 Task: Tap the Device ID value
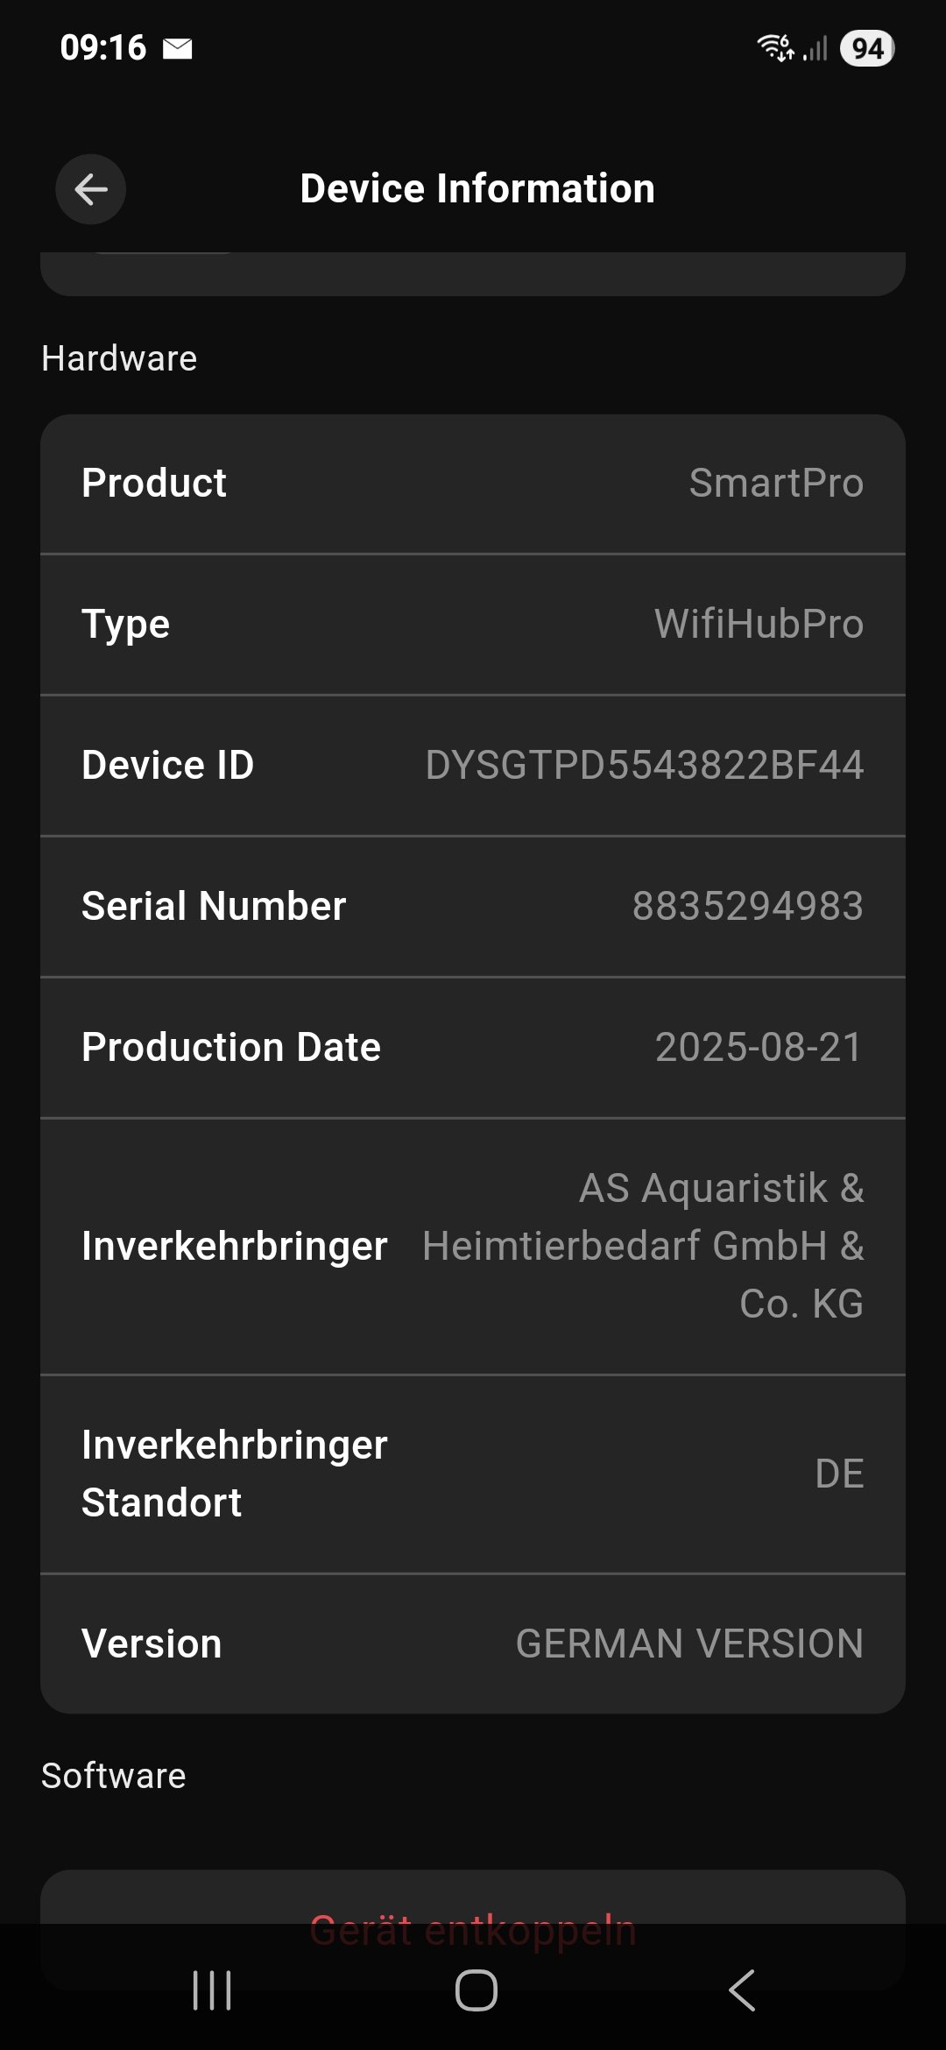[x=645, y=766]
